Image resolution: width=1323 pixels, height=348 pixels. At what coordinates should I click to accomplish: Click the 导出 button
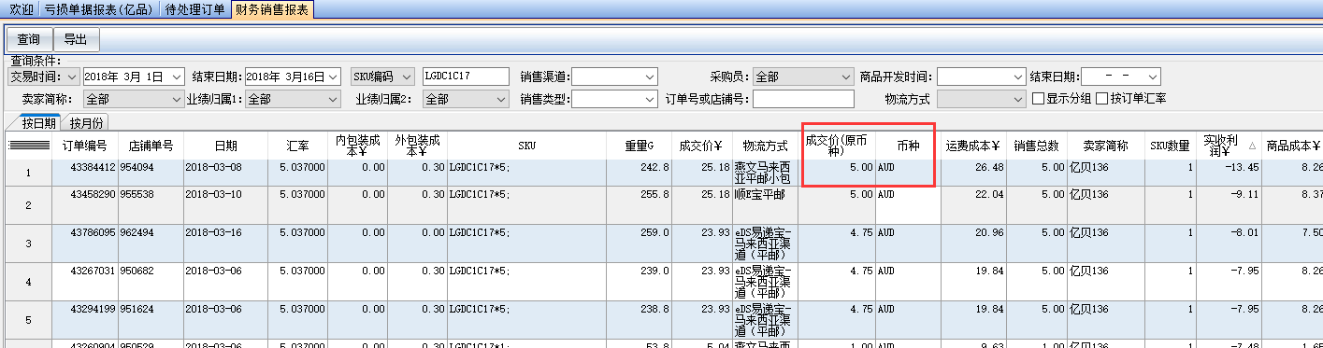[76, 39]
